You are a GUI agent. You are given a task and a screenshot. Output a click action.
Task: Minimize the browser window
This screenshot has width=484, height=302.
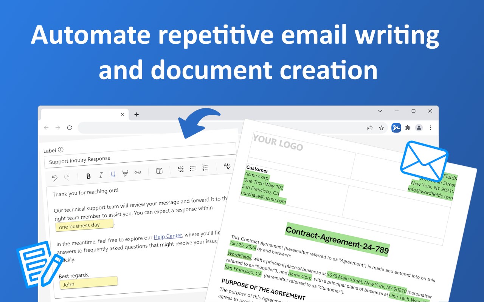[397, 111]
